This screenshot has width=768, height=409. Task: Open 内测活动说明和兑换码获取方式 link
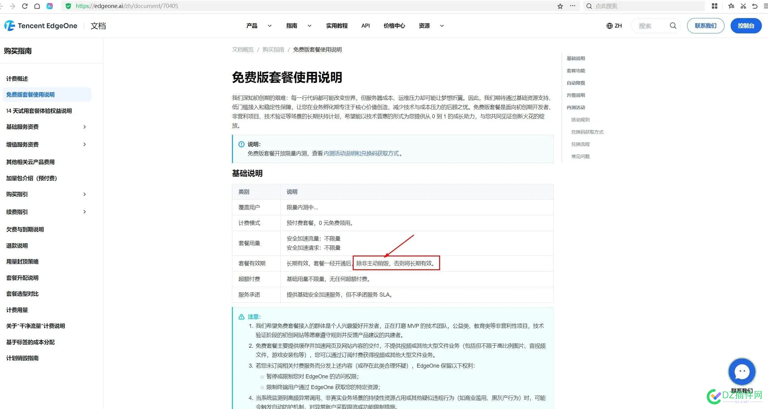(361, 153)
